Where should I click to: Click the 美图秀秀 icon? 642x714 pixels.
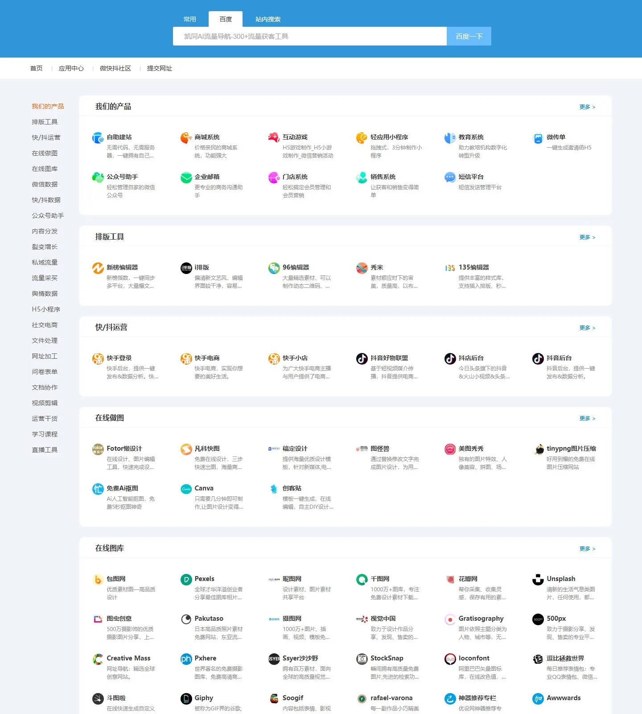click(x=450, y=449)
